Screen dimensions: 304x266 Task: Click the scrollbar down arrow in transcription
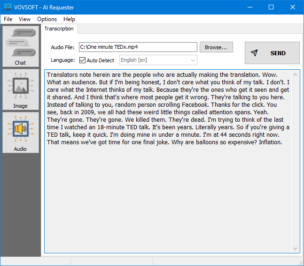(x=296, y=249)
